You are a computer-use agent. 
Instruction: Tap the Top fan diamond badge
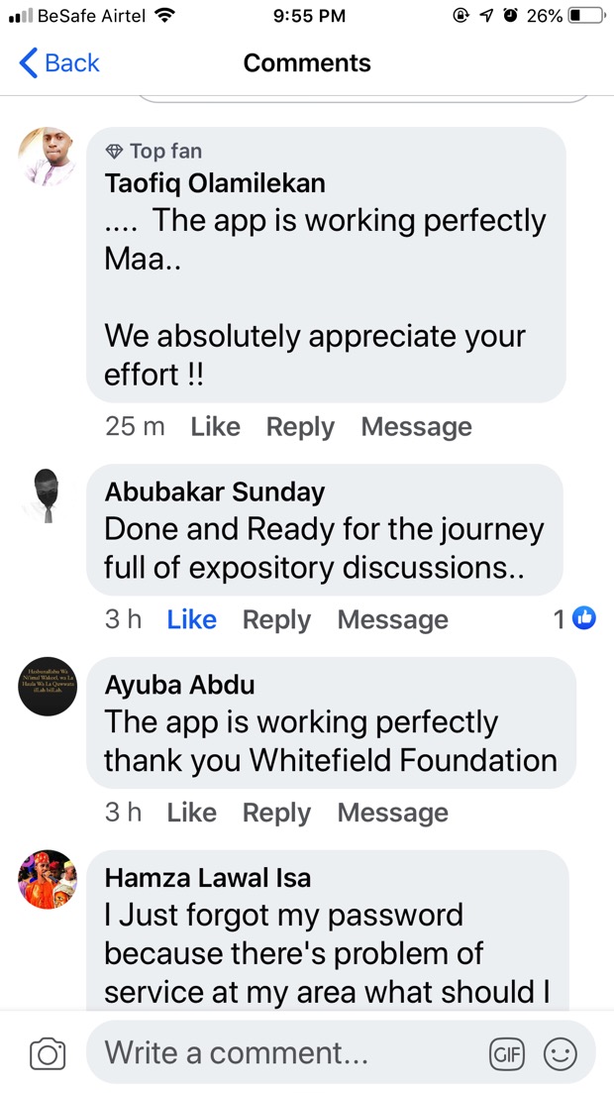113,151
